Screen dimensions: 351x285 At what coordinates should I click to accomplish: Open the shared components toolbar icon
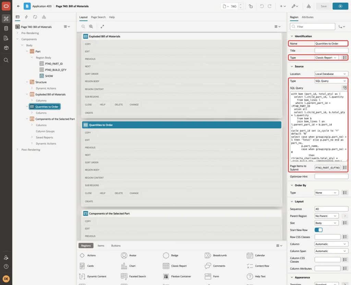(x=308, y=6)
